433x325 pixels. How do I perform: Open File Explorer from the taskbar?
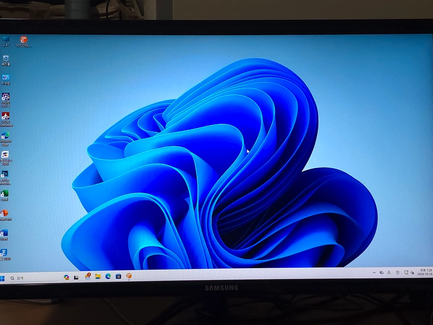point(98,276)
